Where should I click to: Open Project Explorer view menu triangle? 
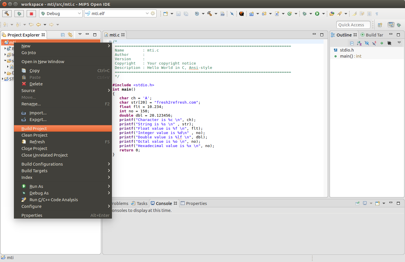[80, 34]
